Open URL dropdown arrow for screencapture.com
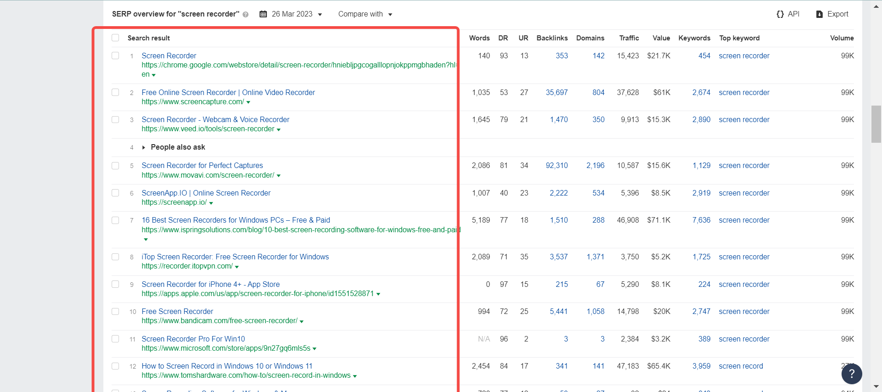882x392 pixels. (x=248, y=102)
